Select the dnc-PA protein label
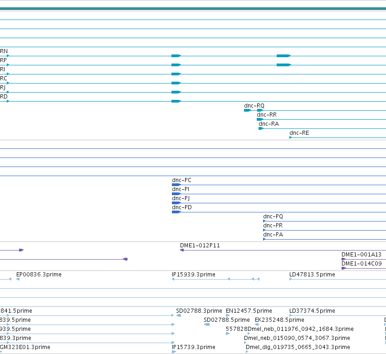The width and height of the screenshot is (386, 354). (x=273, y=235)
